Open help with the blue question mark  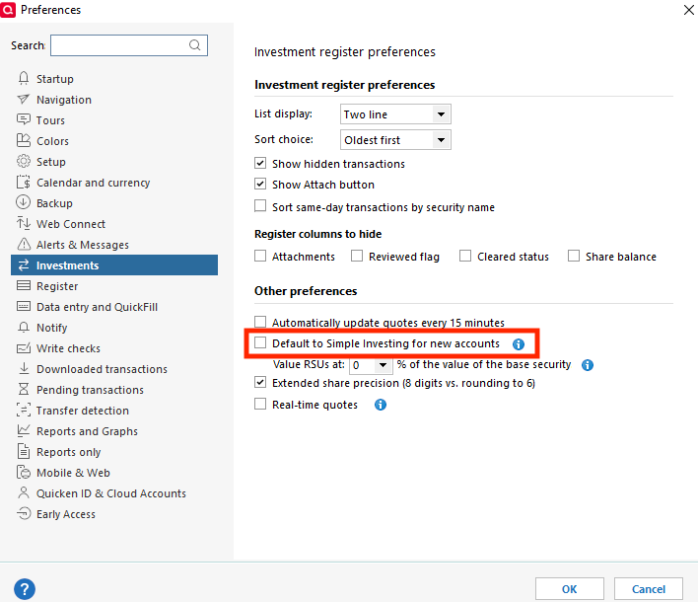click(25, 589)
